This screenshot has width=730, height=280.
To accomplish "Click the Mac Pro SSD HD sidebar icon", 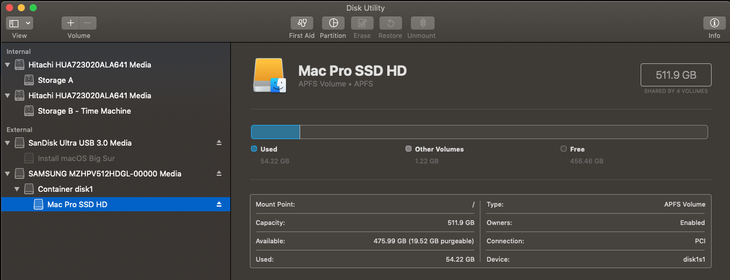I will coord(38,204).
